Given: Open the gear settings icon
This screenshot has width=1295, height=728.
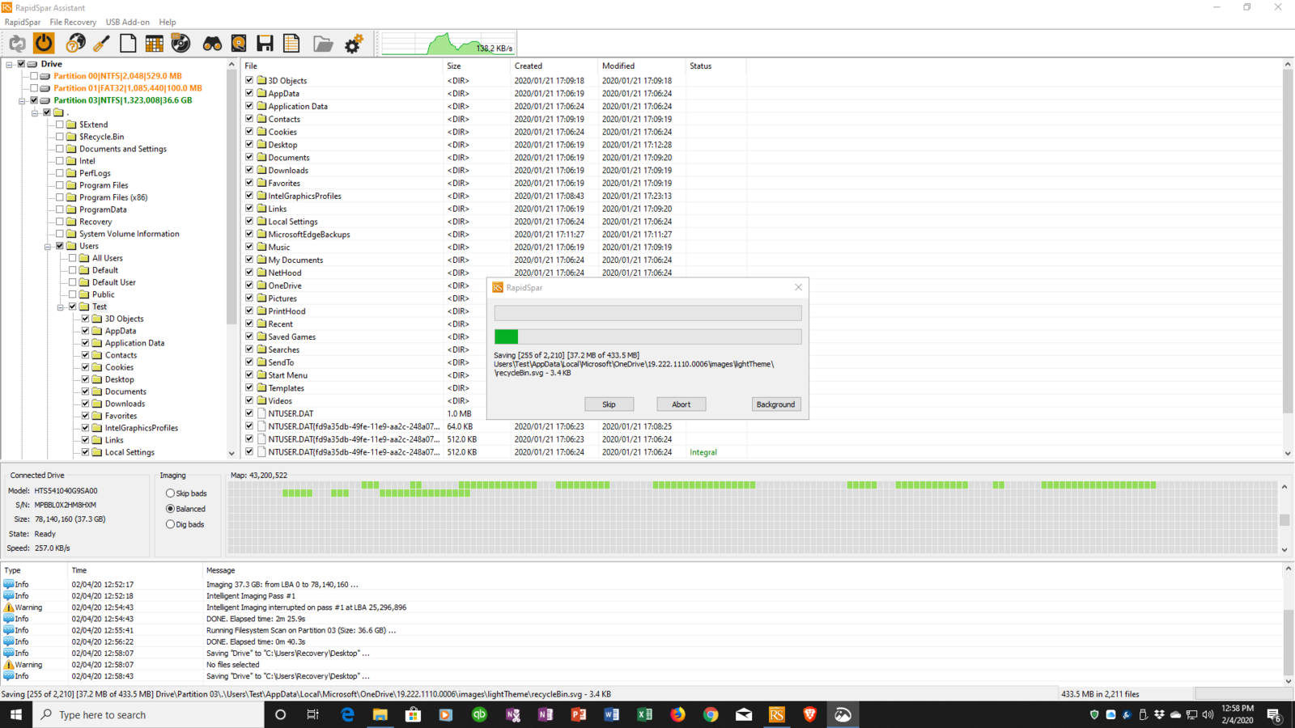Looking at the screenshot, I should (354, 44).
